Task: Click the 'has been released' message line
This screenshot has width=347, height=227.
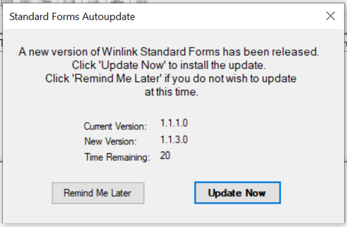Action: (168, 52)
